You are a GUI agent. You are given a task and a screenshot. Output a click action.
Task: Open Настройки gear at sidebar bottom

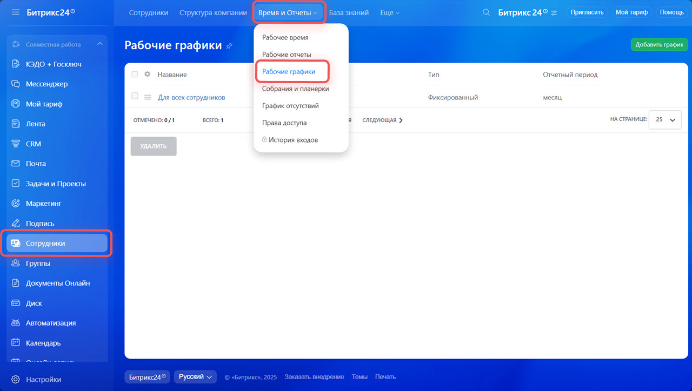(16, 379)
